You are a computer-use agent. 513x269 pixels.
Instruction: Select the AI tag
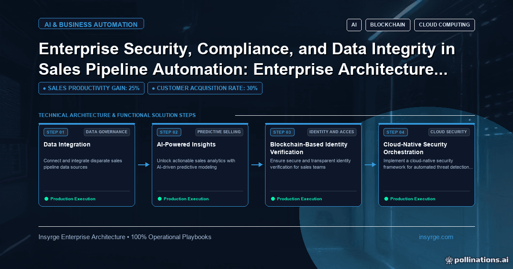[354, 25]
